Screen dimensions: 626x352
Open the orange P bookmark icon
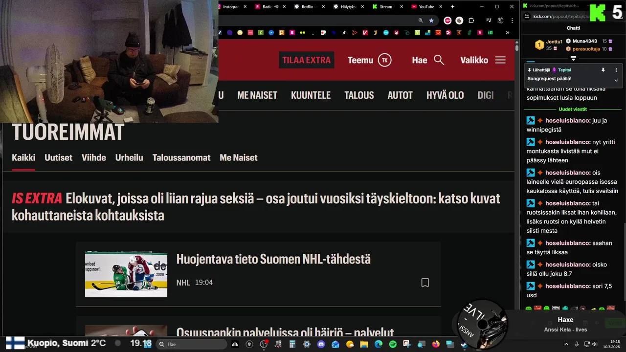coord(282,33)
